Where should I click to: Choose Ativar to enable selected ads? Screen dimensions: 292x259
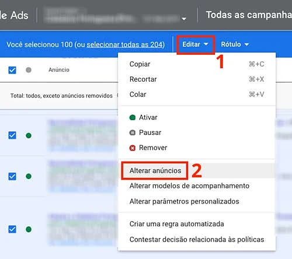(x=197, y=117)
